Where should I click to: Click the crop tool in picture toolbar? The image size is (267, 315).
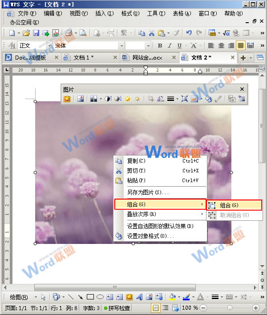[150, 99]
